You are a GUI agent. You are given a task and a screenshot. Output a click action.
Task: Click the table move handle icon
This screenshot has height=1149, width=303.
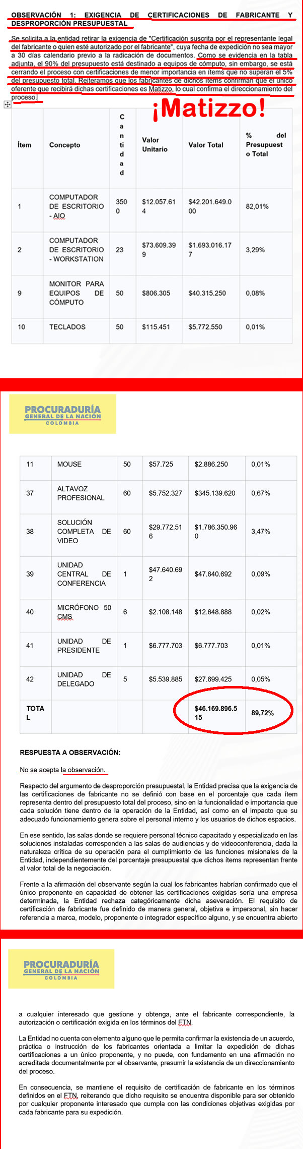pos(7,104)
